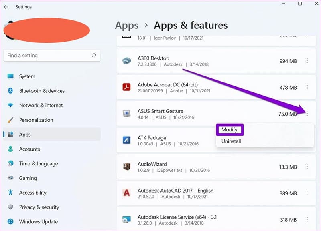Open the three-dot menu for ASUS Smart Gesture
This screenshot has width=321, height=231.
pyautogui.click(x=307, y=114)
